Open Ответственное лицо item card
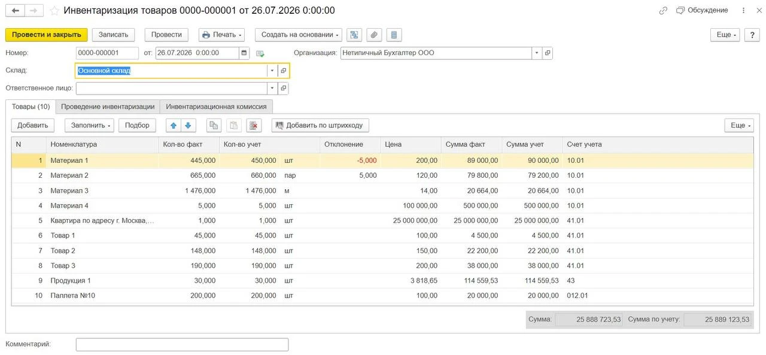Viewport: 766px width, 355px height. (284, 88)
